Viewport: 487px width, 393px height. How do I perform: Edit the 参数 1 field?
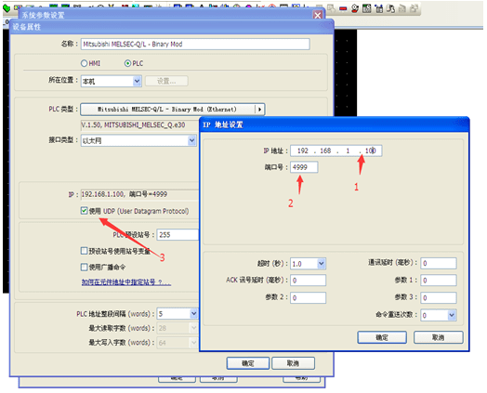tap(439, 281)
